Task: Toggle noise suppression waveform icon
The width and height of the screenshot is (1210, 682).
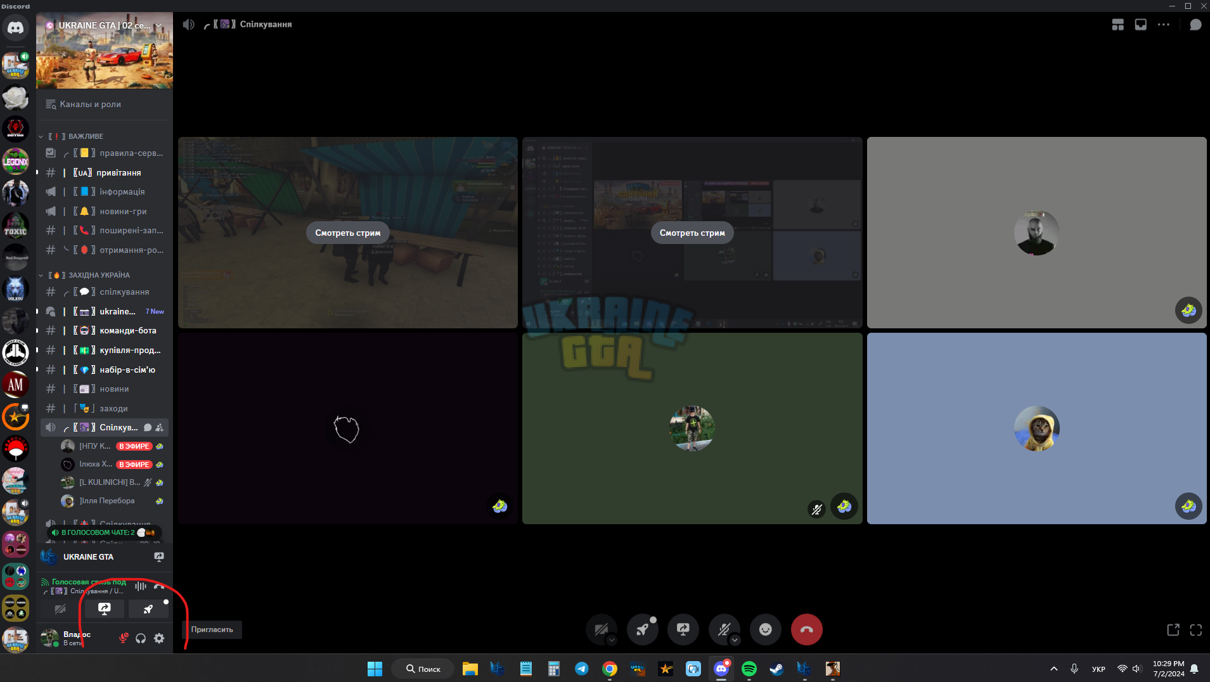Action: 140,586
